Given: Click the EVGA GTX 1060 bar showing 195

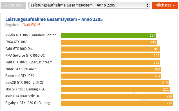Looking at the screenshot, I should point(109,42).
